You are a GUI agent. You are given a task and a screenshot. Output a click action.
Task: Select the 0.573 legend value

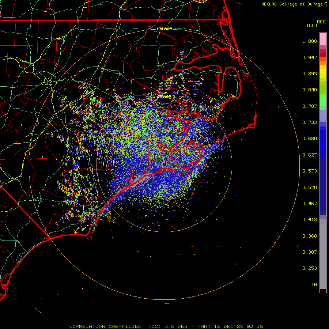click(310, 171)
